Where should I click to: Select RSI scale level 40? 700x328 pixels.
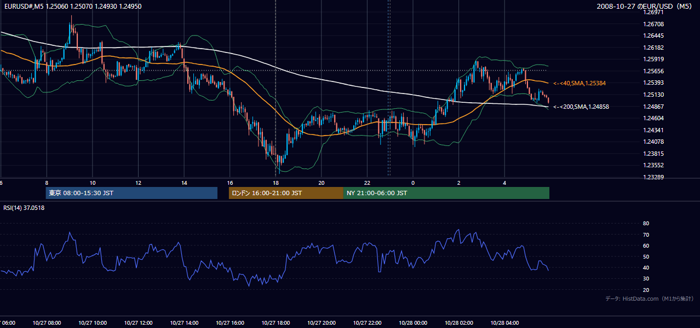[x=646, y=267]
